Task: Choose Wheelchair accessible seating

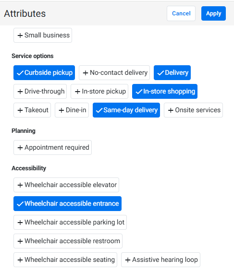Action: [x=65, y=260]
